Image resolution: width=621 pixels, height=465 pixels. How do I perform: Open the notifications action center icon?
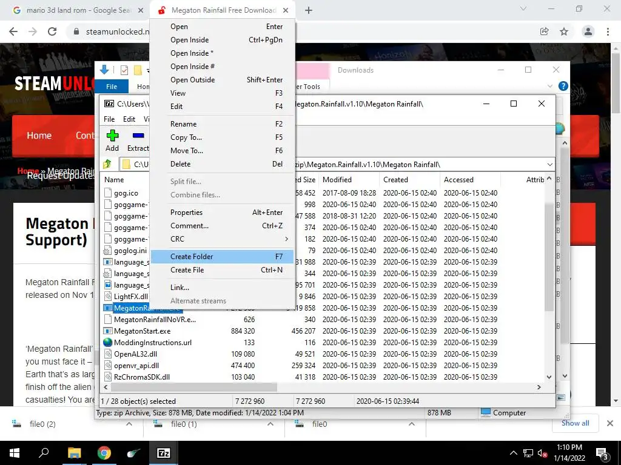point(602,453)
